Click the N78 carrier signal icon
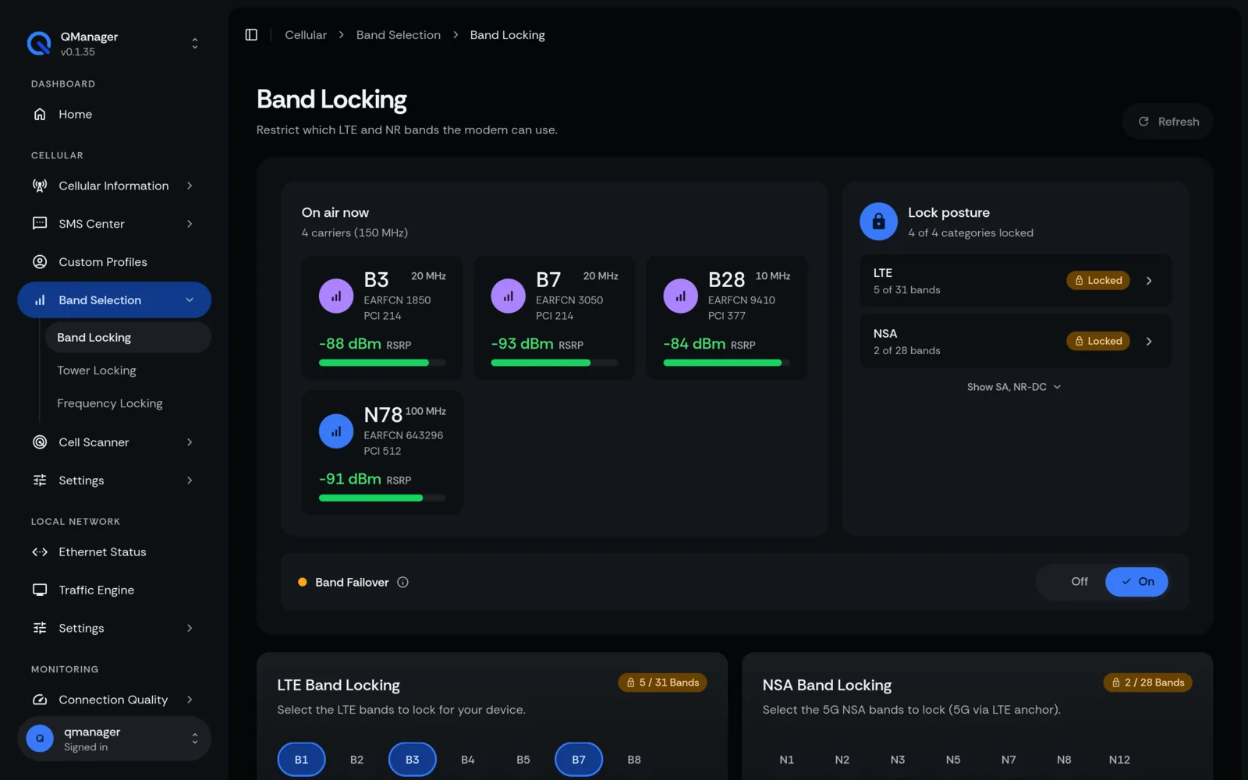Screen dimensions: 1248x780 (x=336, y=431)
